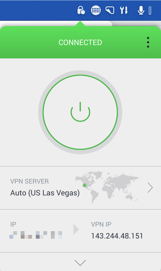Click the CONNECTED status header
The width and height of the screenshot is (161, 271).
tap(80, 43)
